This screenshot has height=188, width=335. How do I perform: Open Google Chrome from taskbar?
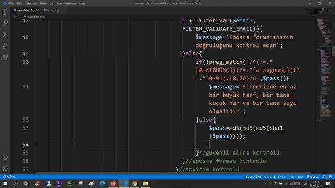pos(135,183)
